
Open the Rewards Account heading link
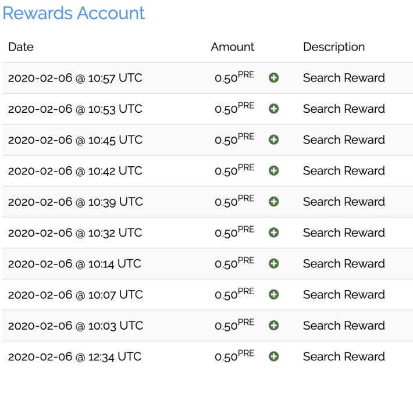click(74, 13)
